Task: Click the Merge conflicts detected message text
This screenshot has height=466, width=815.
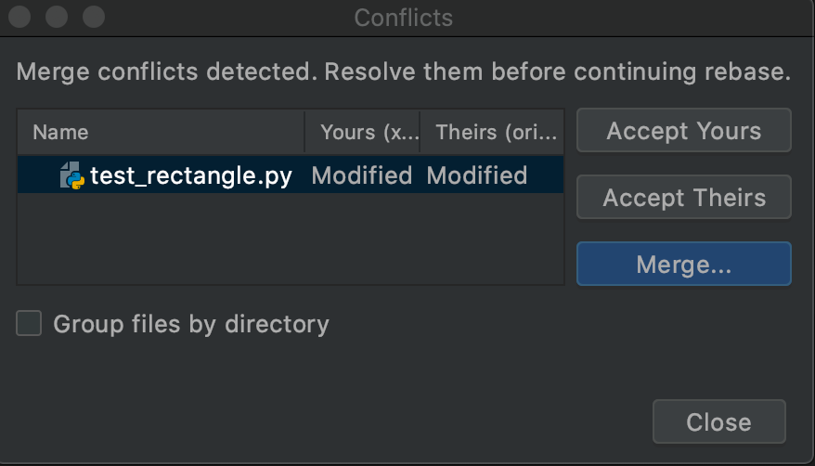Action: 404,71
